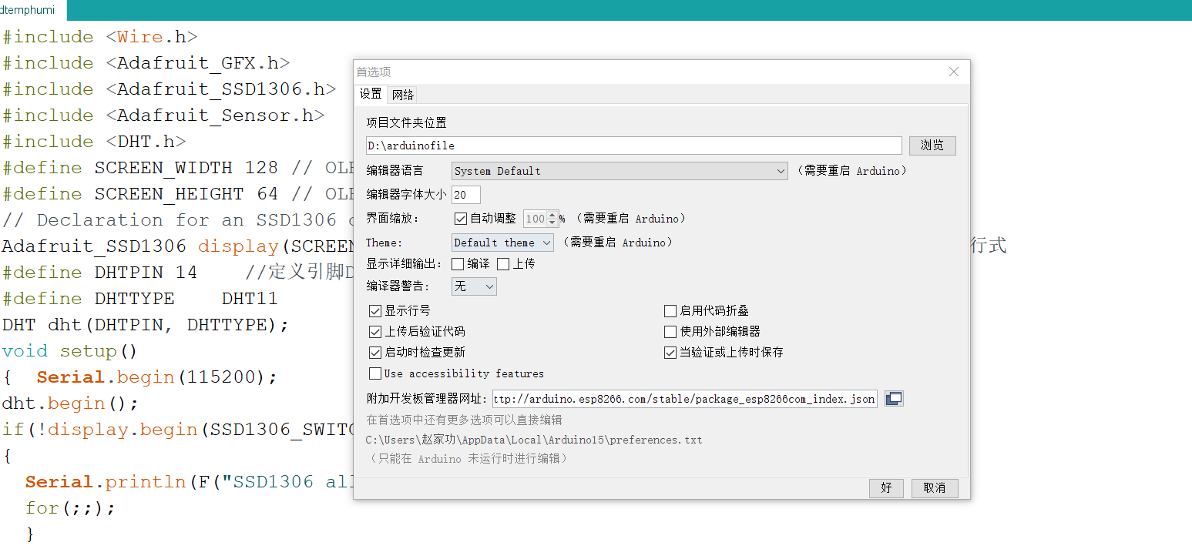Click the #include <Adafruit_Sensor.h> line

point(163,115)
